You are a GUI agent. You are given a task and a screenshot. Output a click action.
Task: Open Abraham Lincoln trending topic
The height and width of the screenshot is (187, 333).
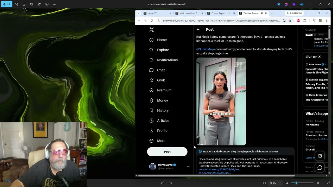click(x=317, y=135)
